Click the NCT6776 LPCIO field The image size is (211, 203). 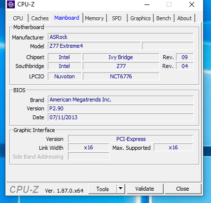point(121,76)
